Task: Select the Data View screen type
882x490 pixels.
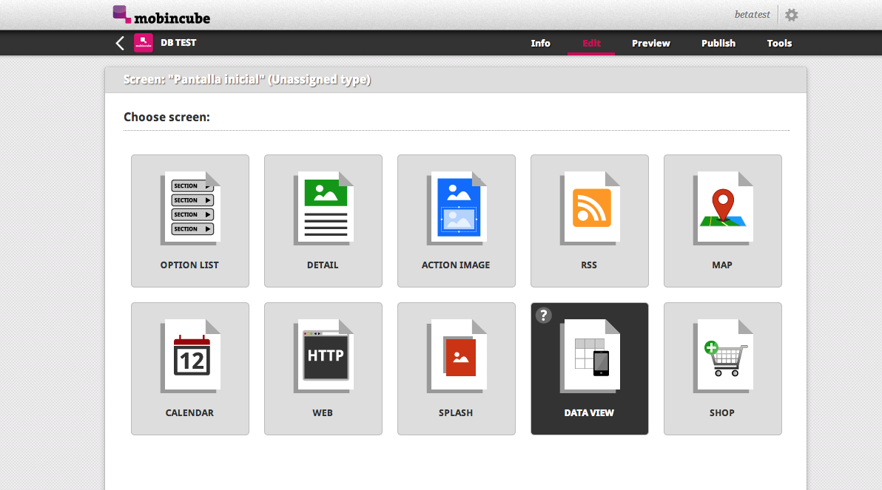Action: [x=590, y=369]
